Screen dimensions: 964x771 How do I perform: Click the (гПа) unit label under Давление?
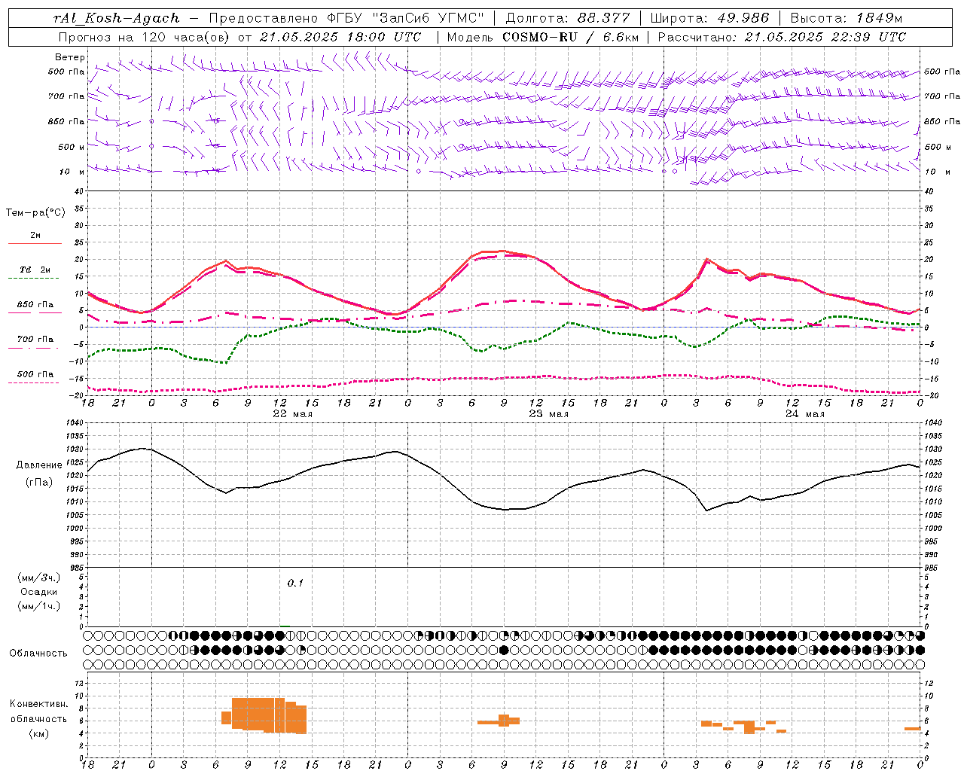point(39,483)
